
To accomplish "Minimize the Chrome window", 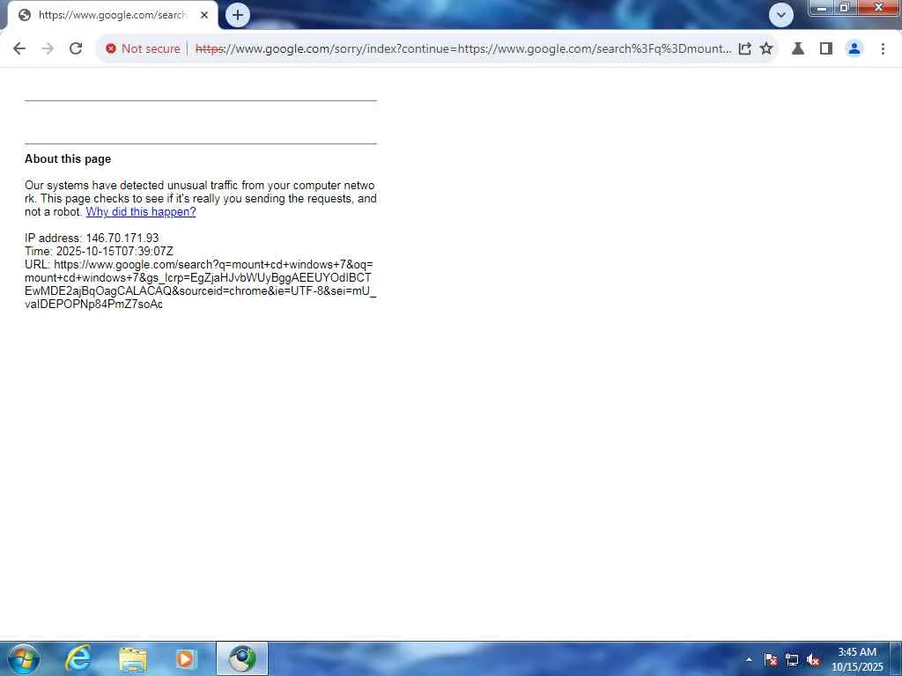I will [822, 7].
